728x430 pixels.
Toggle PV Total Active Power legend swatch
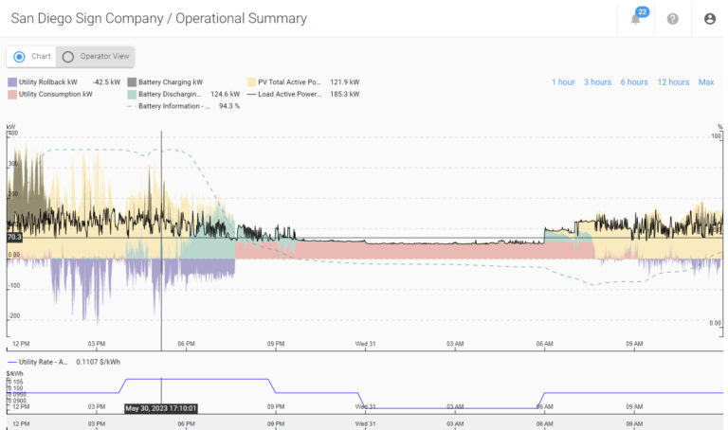coord(251,82)
